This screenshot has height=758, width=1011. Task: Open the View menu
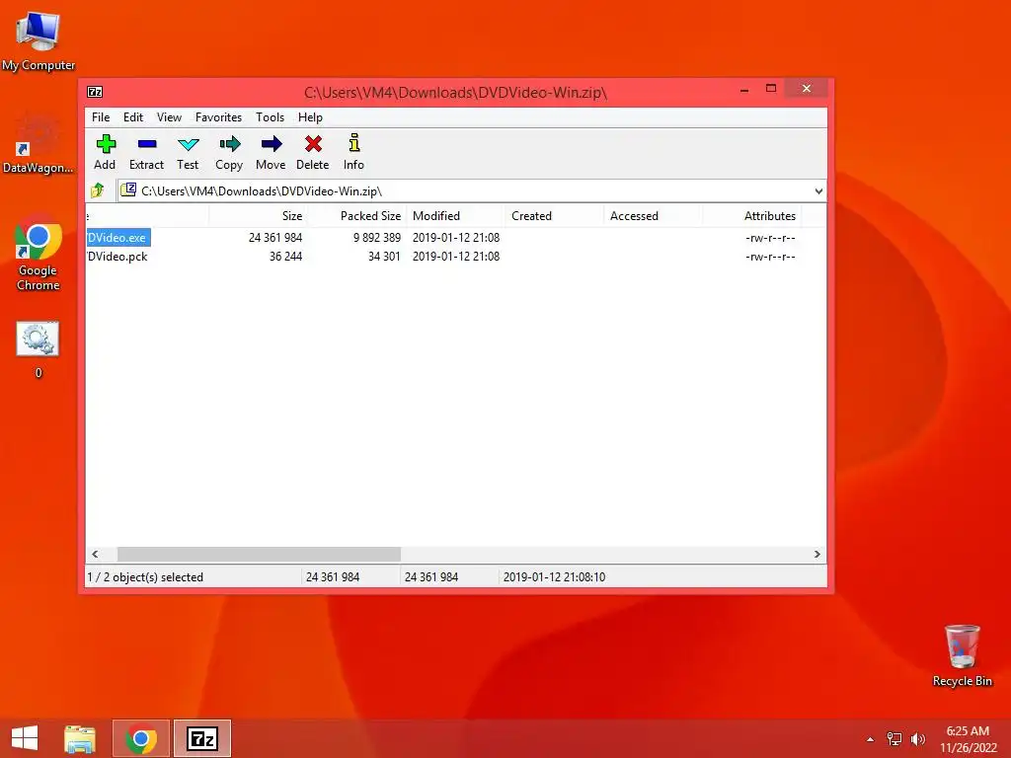click(x=169, y=117)
